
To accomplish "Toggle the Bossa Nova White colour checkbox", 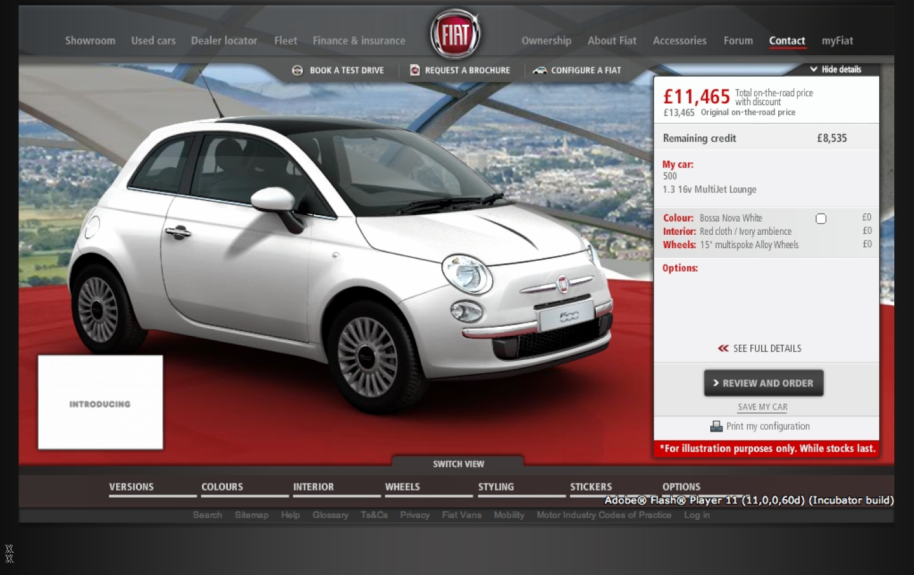I will pyautogui.click(x=821, y=218).
